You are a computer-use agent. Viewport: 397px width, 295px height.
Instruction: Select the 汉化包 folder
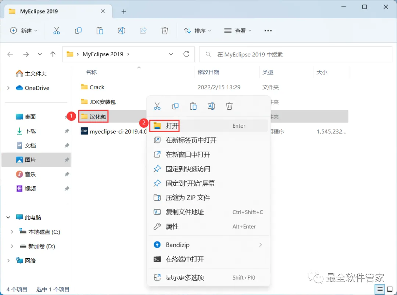[x=93, y=117]
